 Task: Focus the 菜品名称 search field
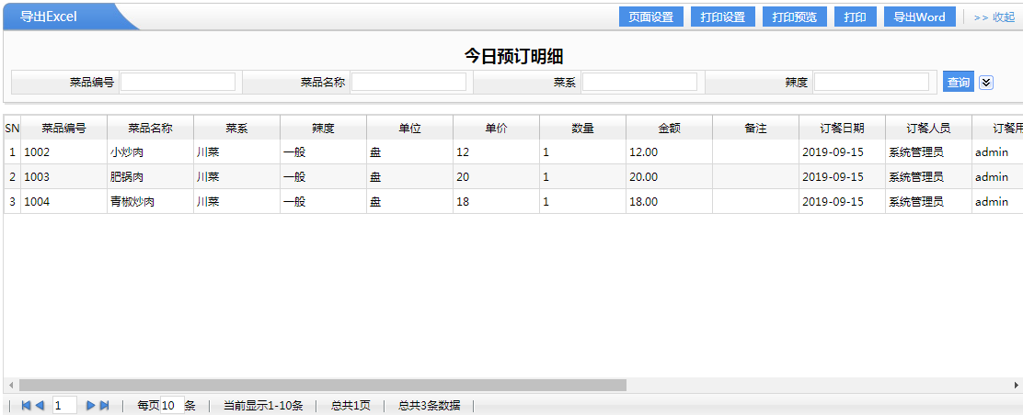[x=408, y=82]
